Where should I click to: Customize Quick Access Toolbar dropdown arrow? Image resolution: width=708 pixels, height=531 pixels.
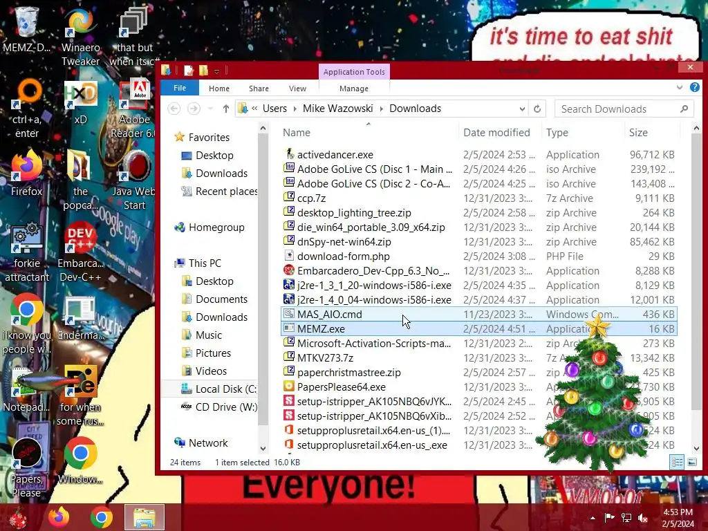pyautogui.click(x=216, y=71)
